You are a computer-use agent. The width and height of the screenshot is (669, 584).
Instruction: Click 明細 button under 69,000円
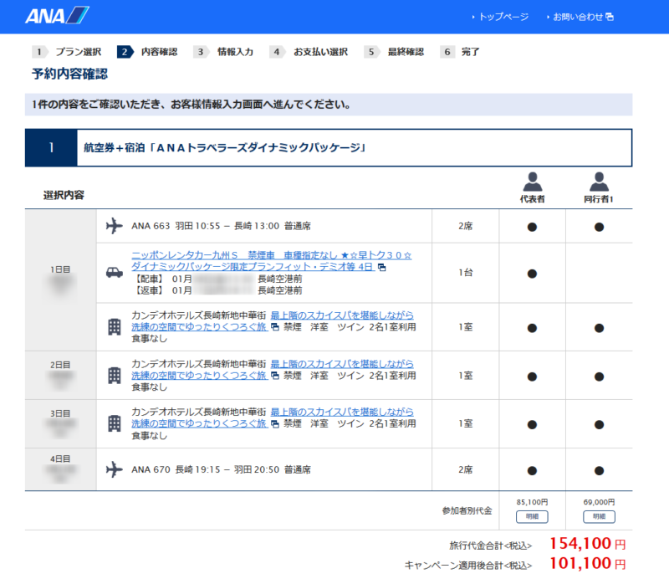click(599, 516)
